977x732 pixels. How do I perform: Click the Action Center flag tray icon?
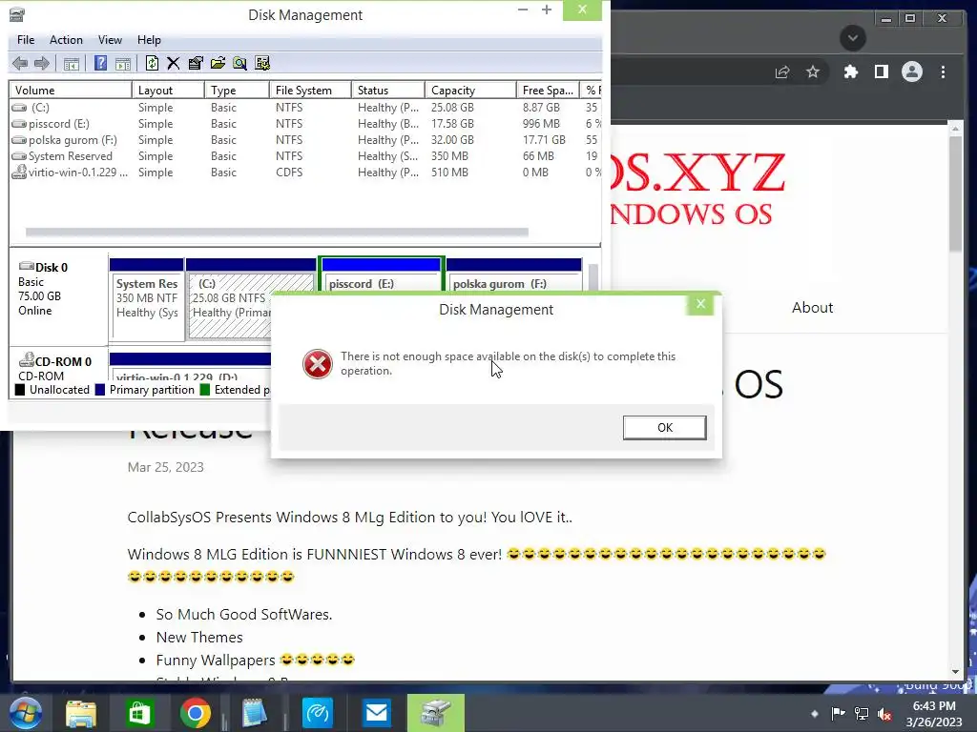coord(838,713)
